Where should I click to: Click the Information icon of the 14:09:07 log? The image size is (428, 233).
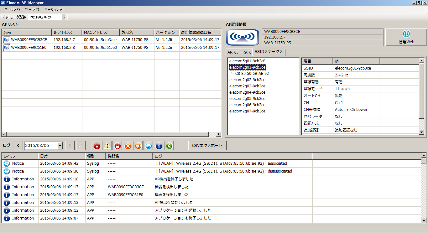(x=7, y=218)
